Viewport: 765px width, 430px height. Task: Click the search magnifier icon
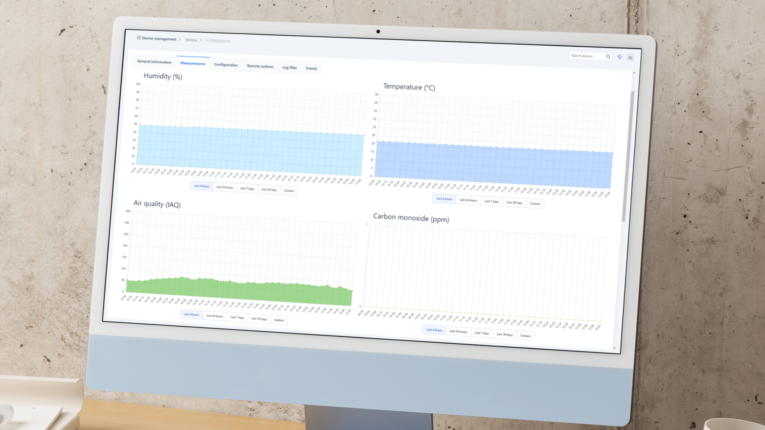point(608,57)
